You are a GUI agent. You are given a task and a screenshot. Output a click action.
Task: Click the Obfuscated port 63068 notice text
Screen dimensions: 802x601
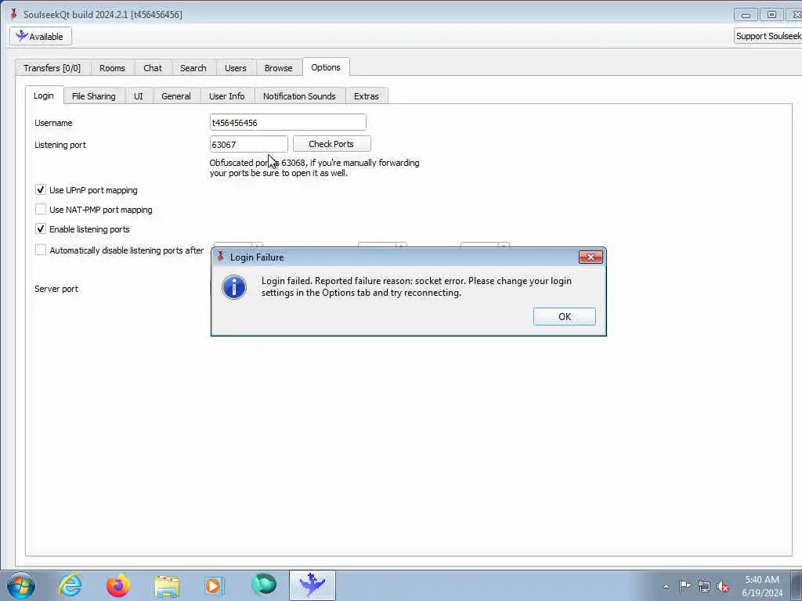314,167
